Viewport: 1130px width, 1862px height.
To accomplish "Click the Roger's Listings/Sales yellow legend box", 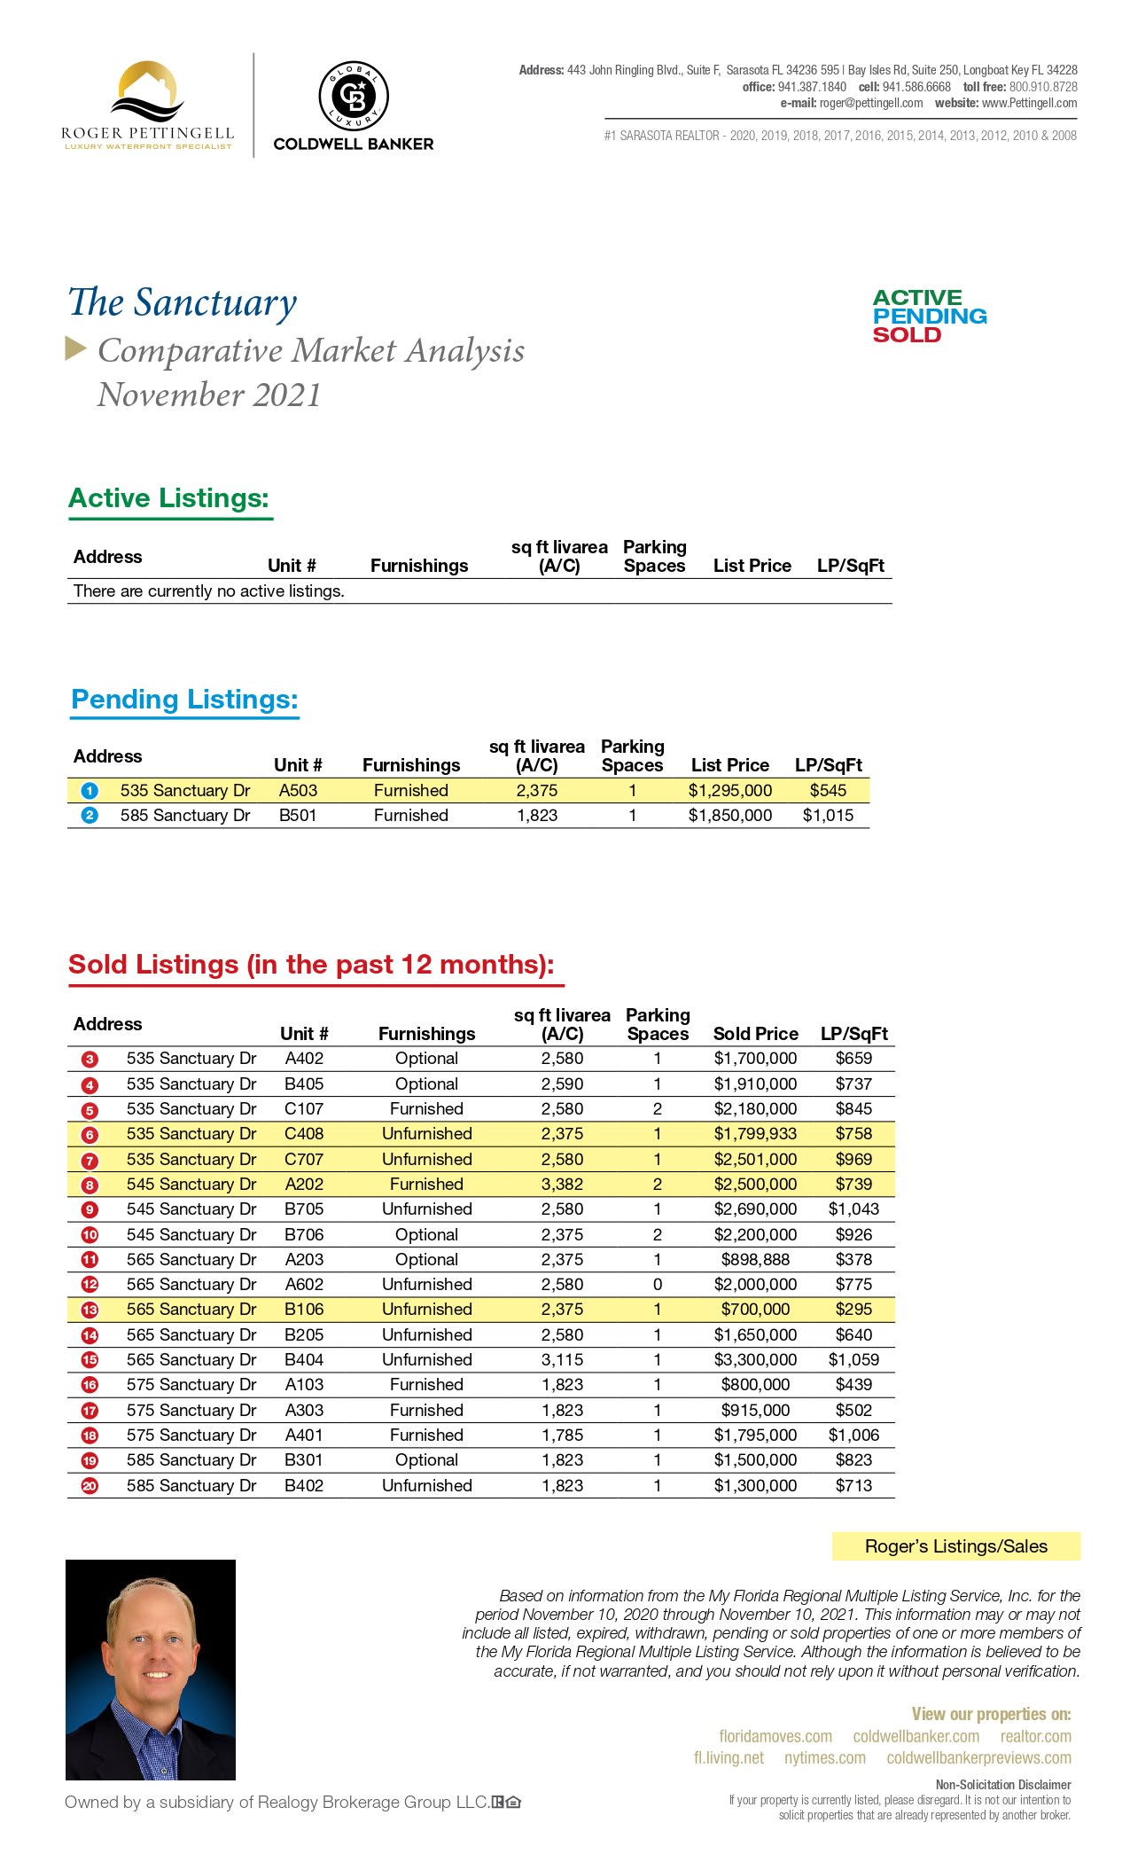I will tap(956, 1546).
